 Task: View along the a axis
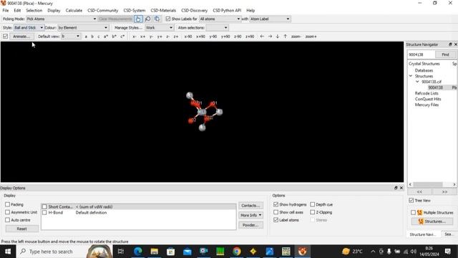86,37
